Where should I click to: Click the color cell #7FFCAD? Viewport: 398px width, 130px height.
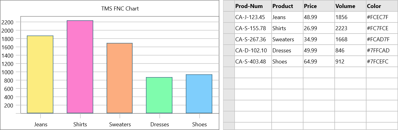382,51
